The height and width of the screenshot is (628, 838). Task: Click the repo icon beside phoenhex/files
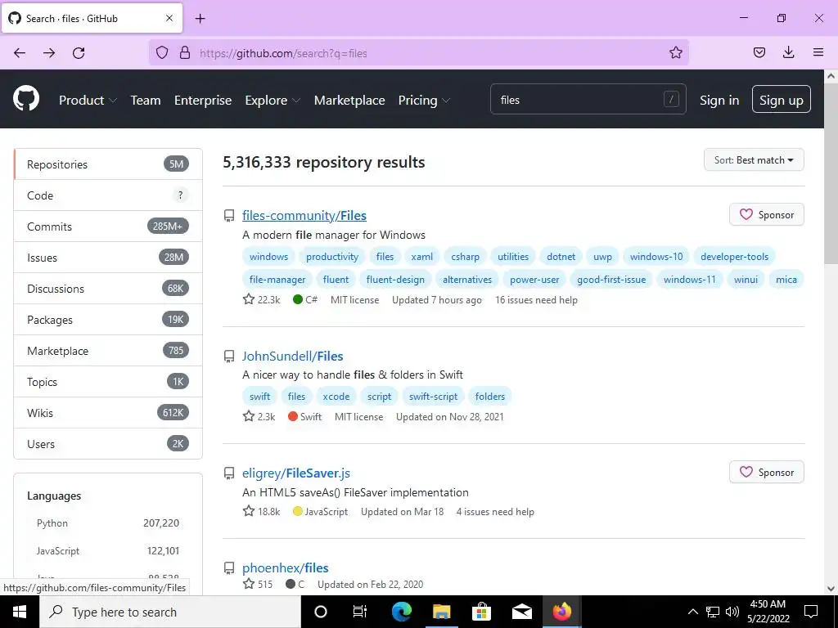(x=229, y=568)
